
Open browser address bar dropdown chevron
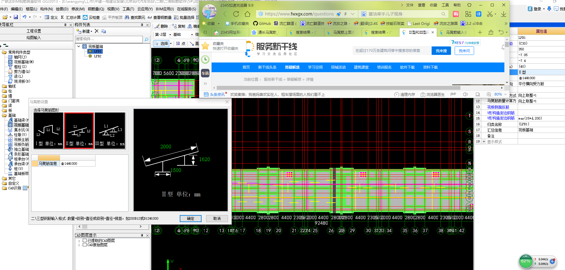[353, 14]
